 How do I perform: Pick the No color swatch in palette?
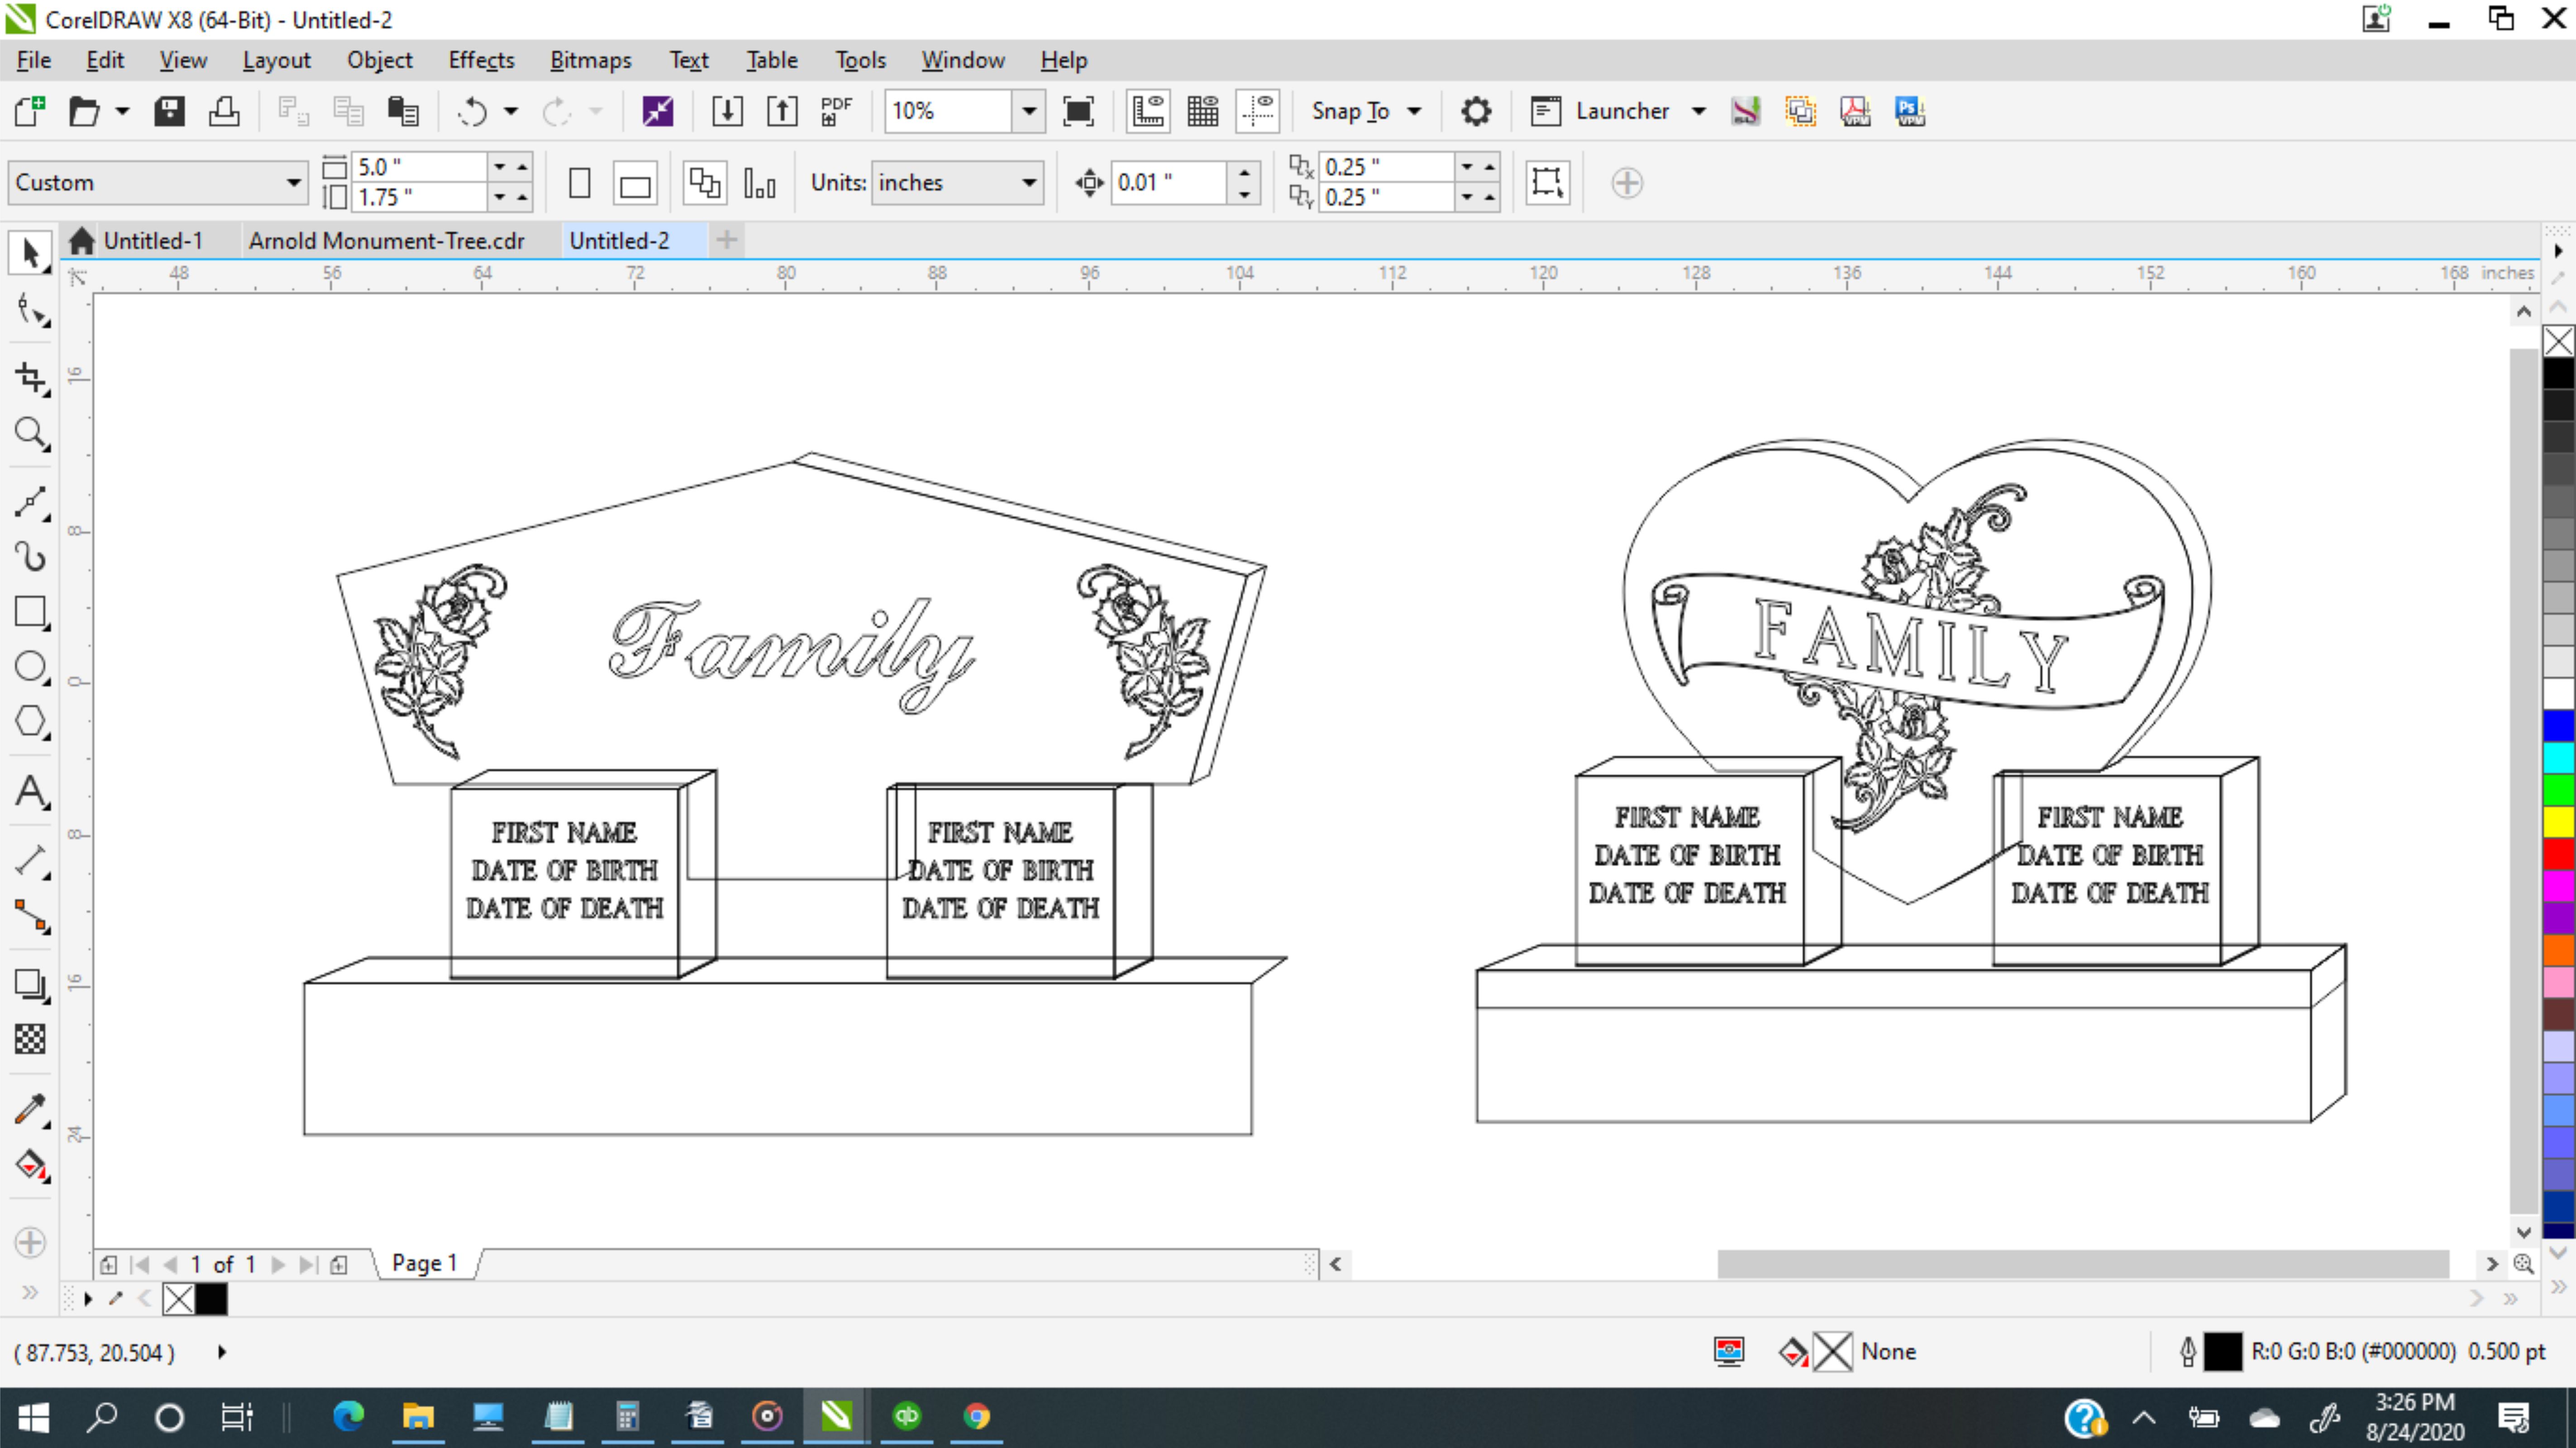(2558, 341)
